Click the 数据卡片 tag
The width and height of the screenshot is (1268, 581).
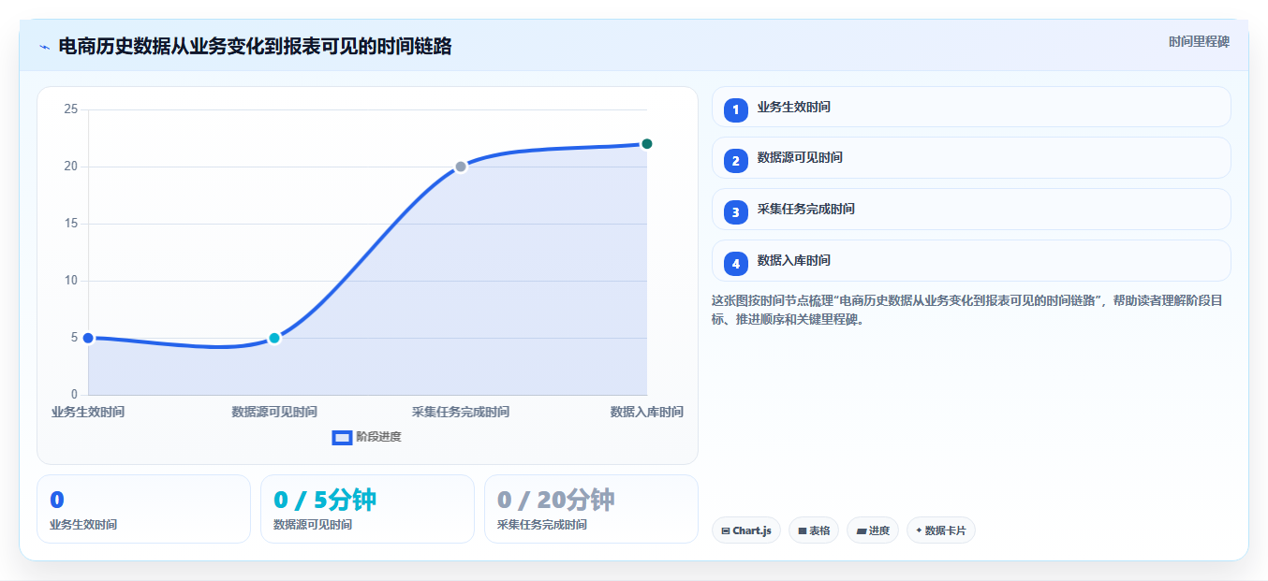(x=941, y=530)
